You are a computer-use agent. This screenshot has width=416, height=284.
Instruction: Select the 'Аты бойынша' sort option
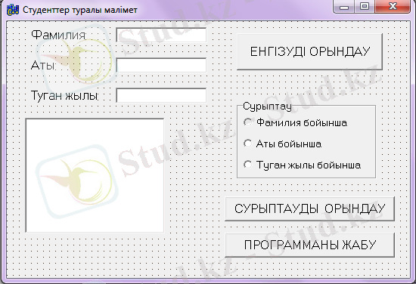click(x=282, y=144)
